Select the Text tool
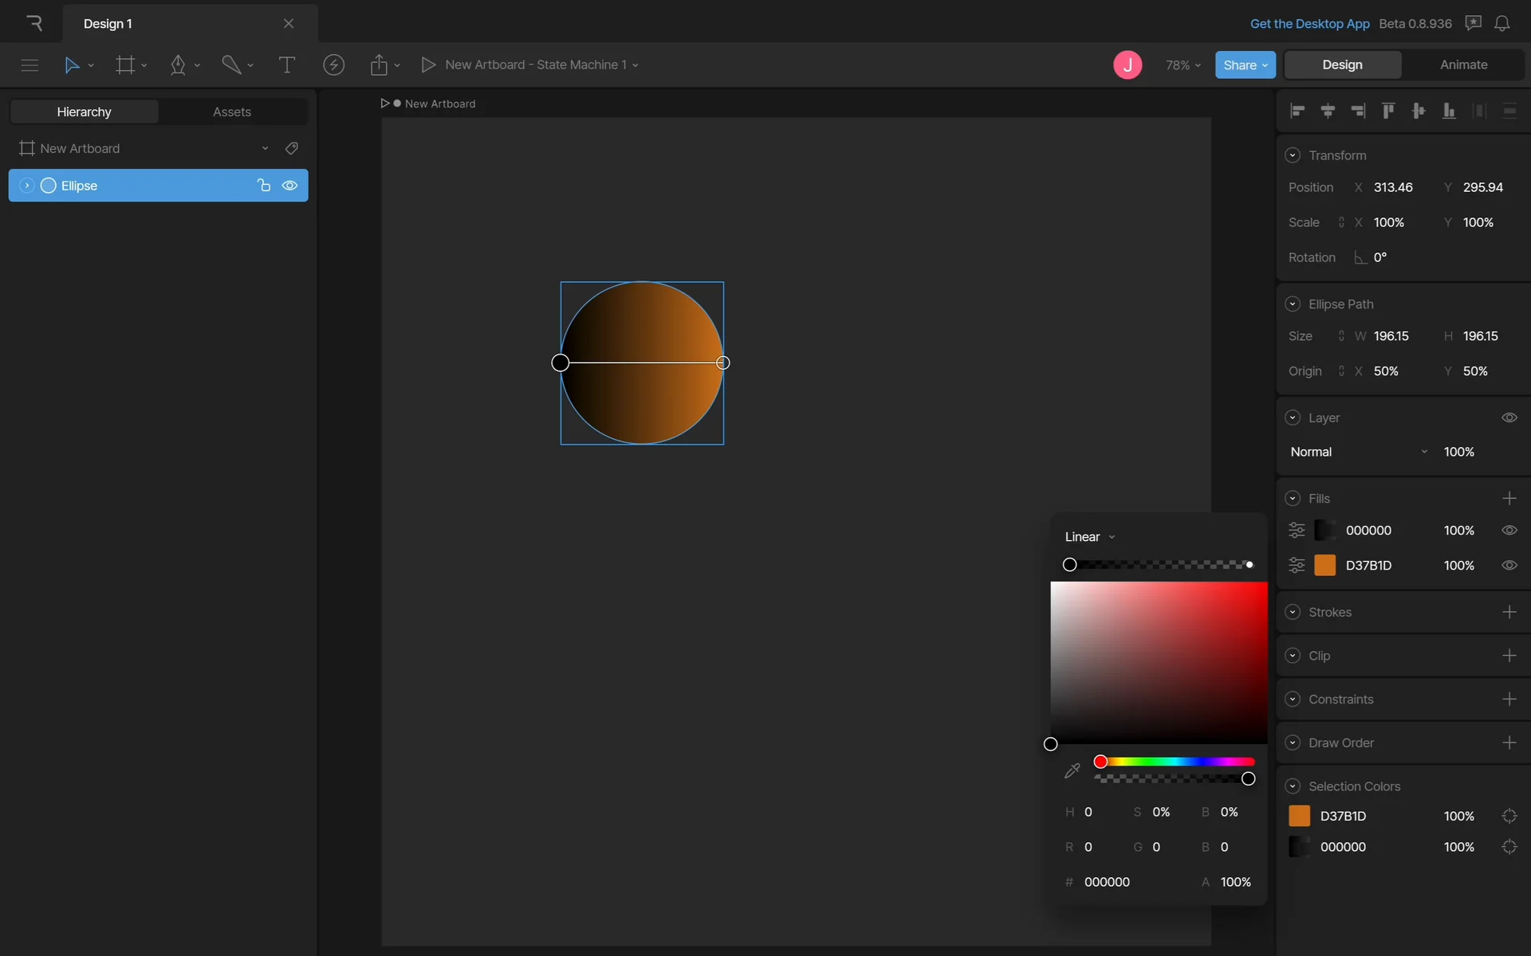 [286, 65]
